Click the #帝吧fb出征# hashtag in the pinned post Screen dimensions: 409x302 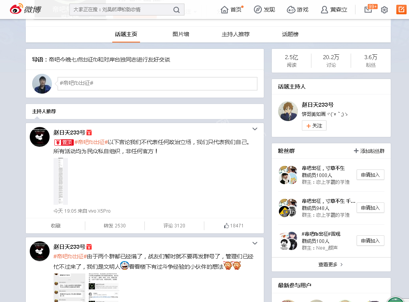coord(91,142)
